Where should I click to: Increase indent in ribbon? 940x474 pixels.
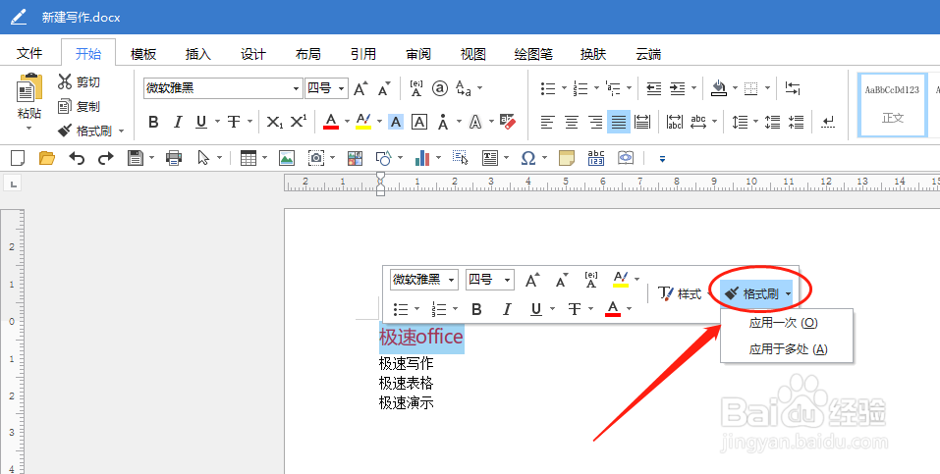click(x=678, y=88)
